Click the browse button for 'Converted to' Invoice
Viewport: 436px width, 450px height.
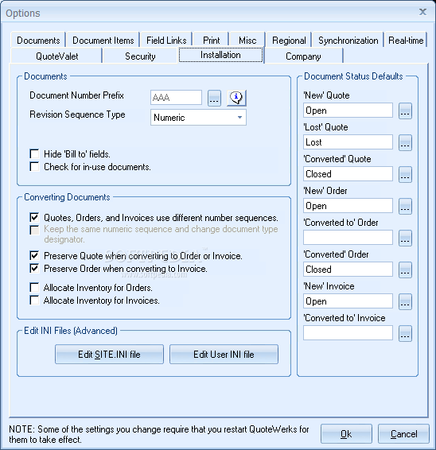405,333
